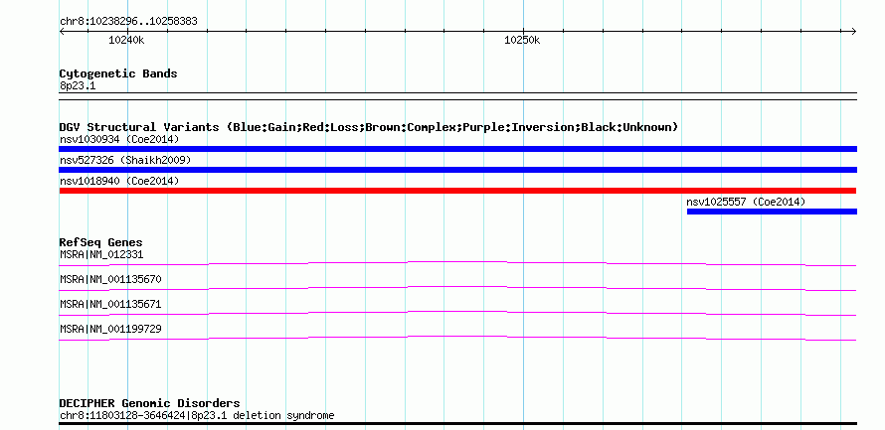Open transcript label MSRA|NM_001135670
Image resolution: width=885 pixels, height=430 pixels.
coord(110,279)
